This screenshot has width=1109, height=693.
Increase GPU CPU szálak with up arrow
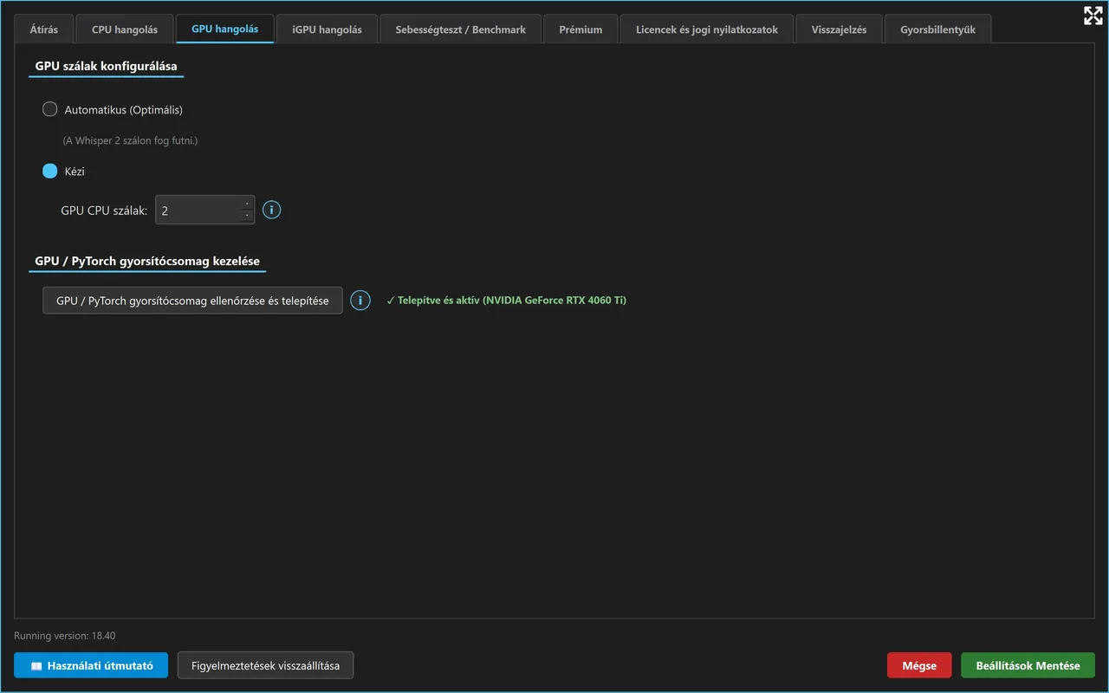click(247, 204)
